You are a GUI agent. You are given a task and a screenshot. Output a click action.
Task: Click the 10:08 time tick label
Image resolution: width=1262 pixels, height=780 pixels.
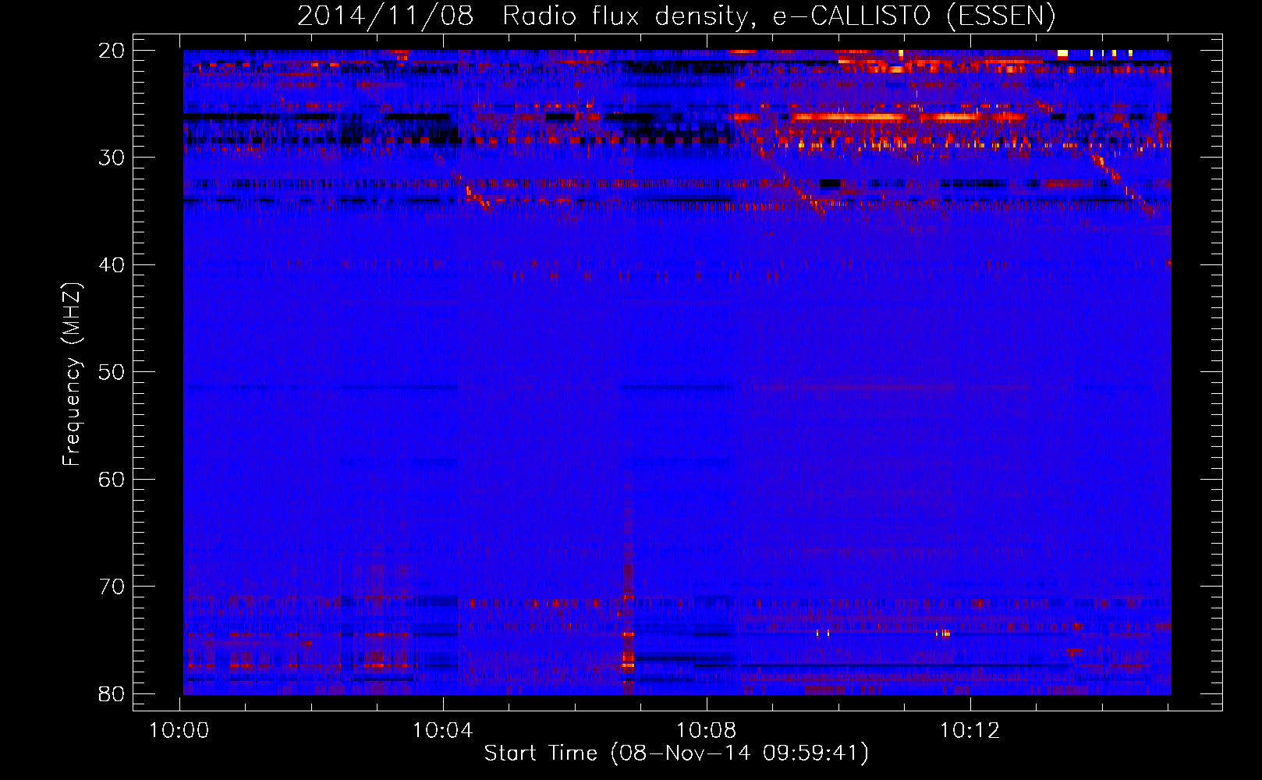click(x=707, y=731)
